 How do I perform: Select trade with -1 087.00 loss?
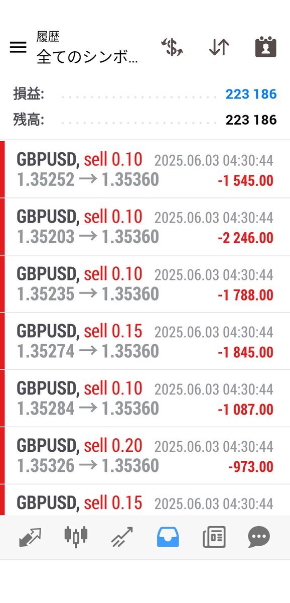[145, 398]
